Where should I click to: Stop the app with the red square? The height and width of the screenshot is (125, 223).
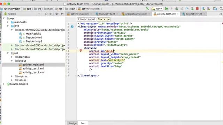click(197, 9)
